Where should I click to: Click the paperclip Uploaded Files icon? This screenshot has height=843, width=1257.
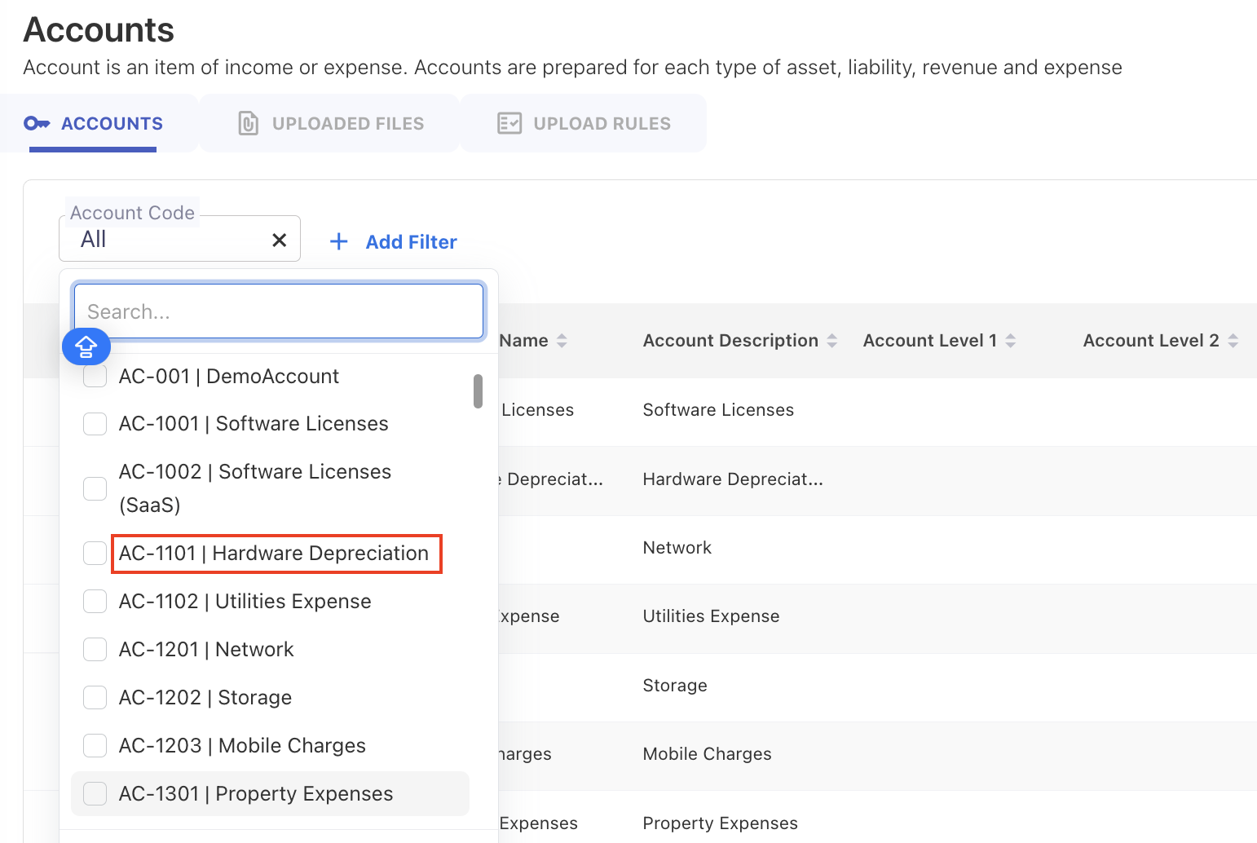click(248, 123)
